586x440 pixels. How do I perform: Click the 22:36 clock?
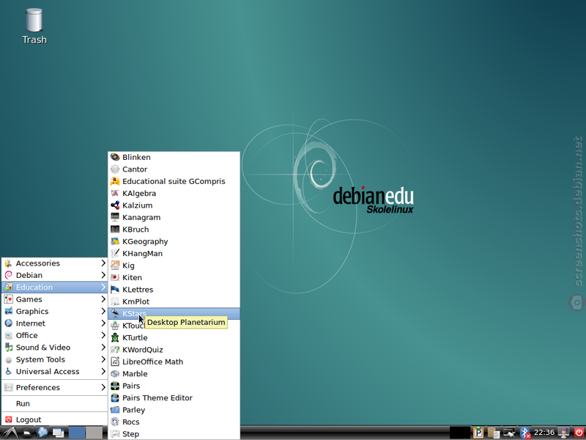pyautogui.click(x=544, y=433)
